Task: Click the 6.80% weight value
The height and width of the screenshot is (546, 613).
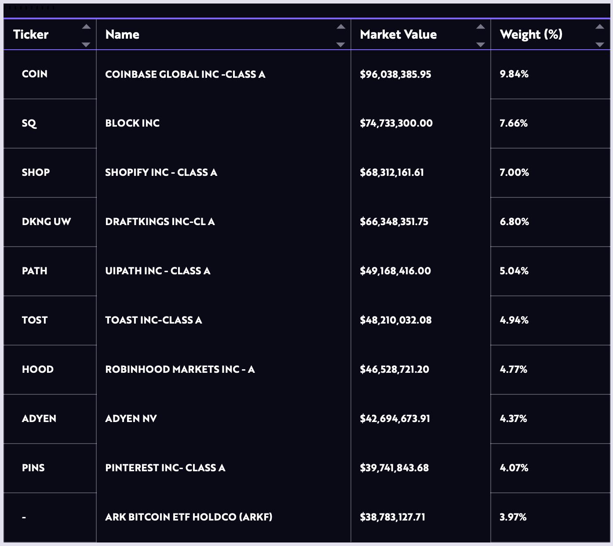Action: pos(514,222)
